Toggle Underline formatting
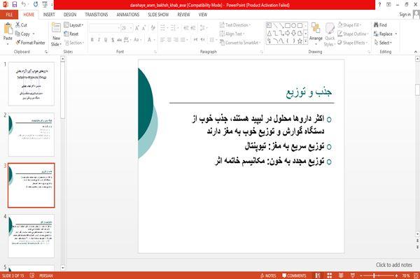420x279 pixels. tap(106, 40)
